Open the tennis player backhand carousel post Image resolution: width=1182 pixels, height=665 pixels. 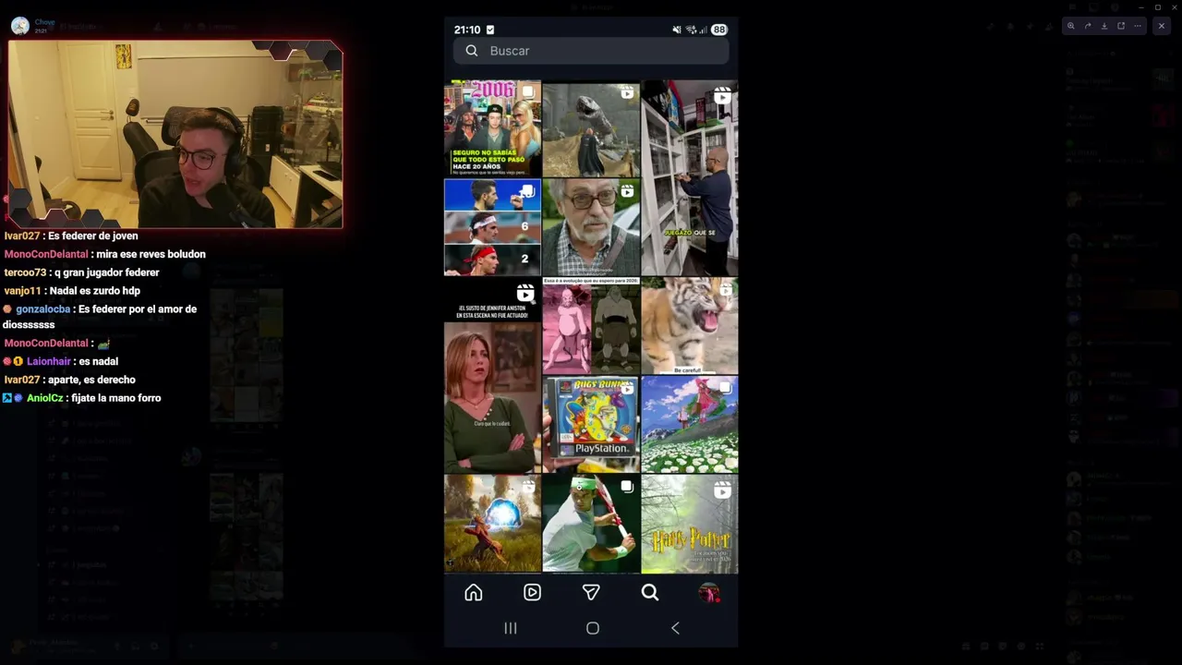pyautogui.click(x=591, y=524)
